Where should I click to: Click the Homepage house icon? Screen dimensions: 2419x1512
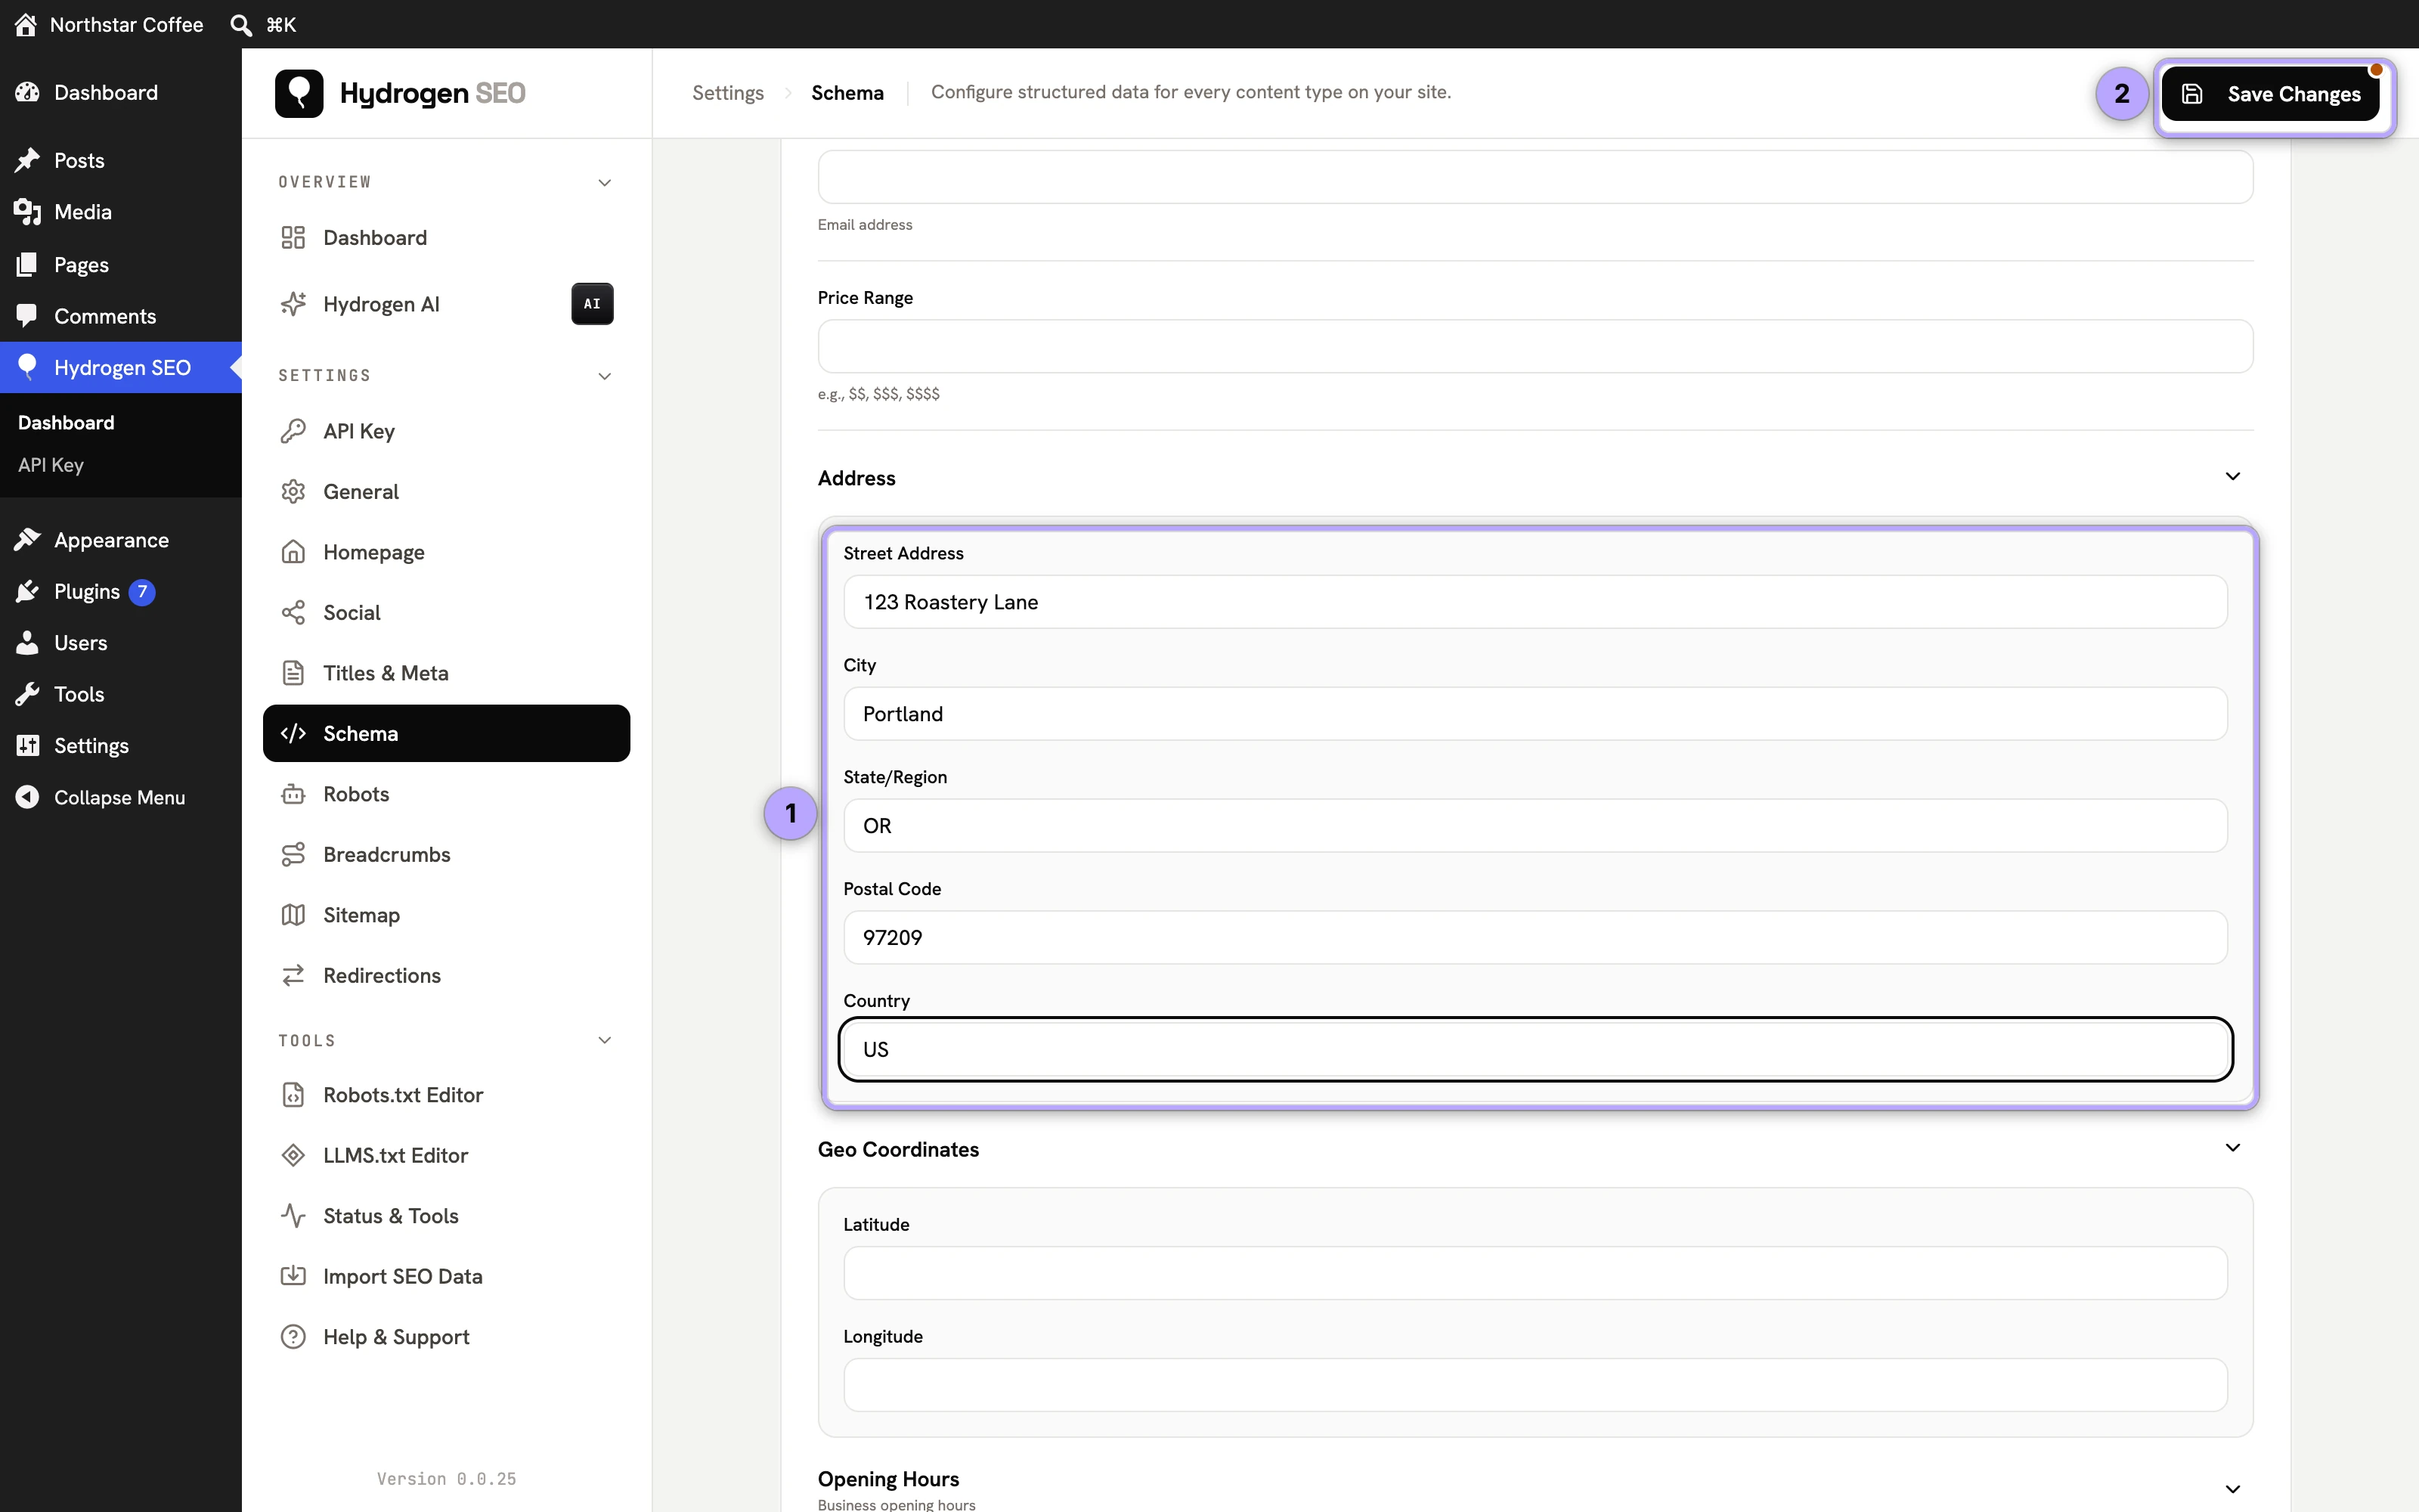(293, 552)
